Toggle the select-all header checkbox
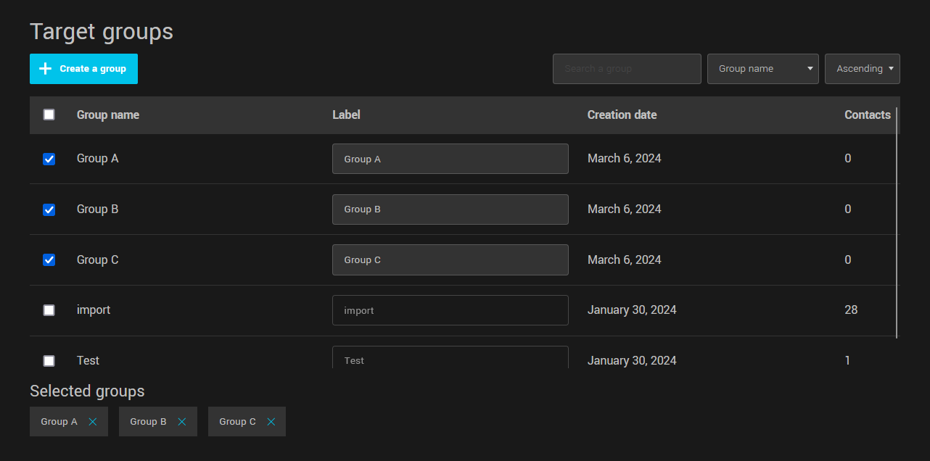This screenshot has width=930, height=461. (49, 115)
